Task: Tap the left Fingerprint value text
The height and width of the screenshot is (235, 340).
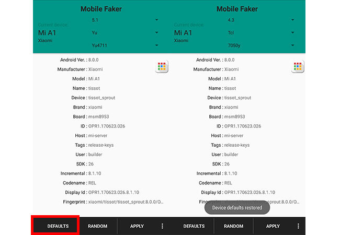Action: tap(126, 202)
